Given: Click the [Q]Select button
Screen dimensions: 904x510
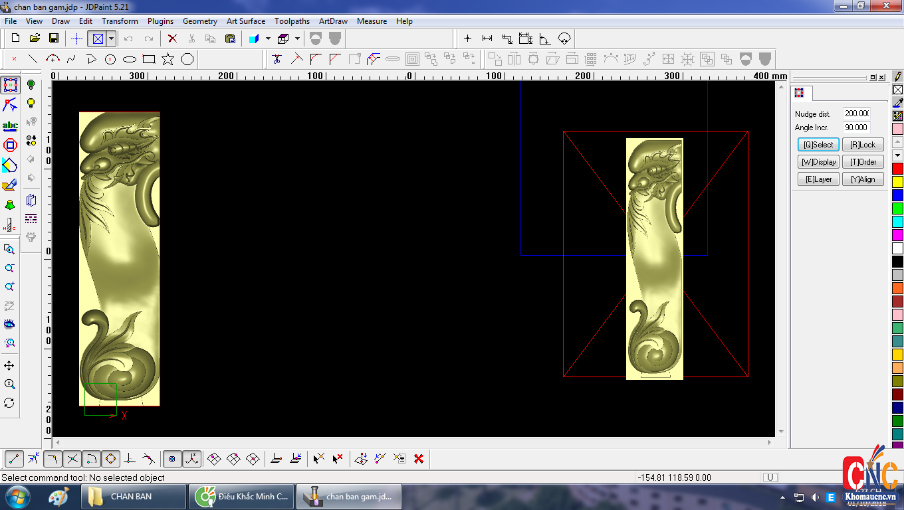Looking at the screenshot, I should pyautogui.click(x=818, y=145).
